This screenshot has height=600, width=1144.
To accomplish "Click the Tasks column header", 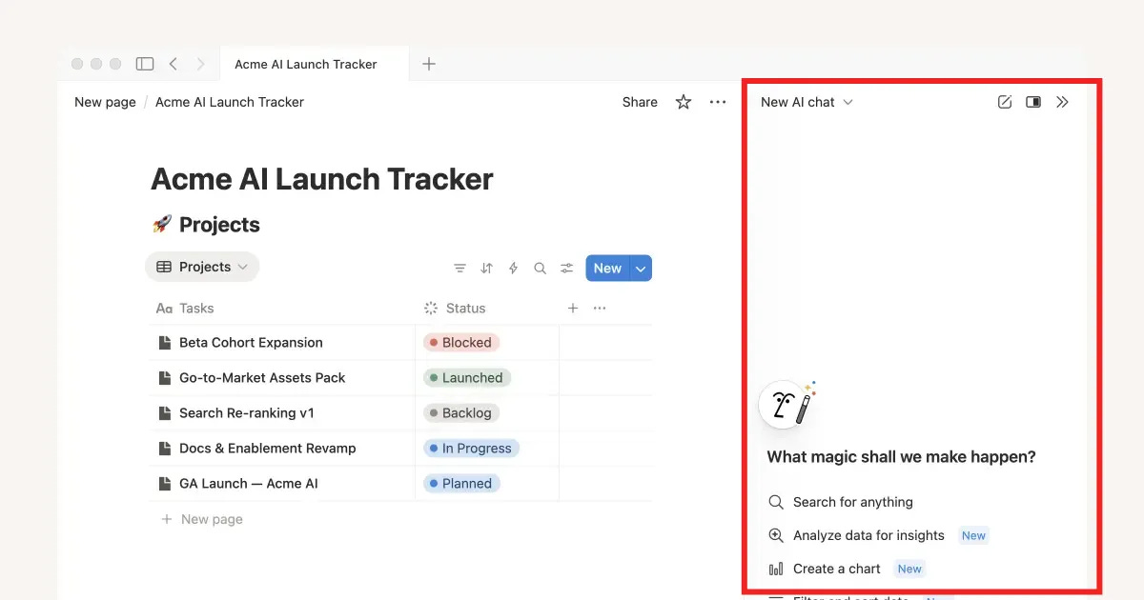I will (185, 309).
